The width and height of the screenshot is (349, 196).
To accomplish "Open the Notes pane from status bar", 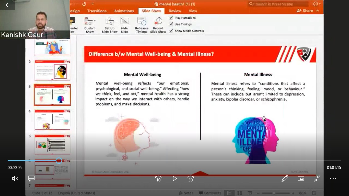I will 186,193.
